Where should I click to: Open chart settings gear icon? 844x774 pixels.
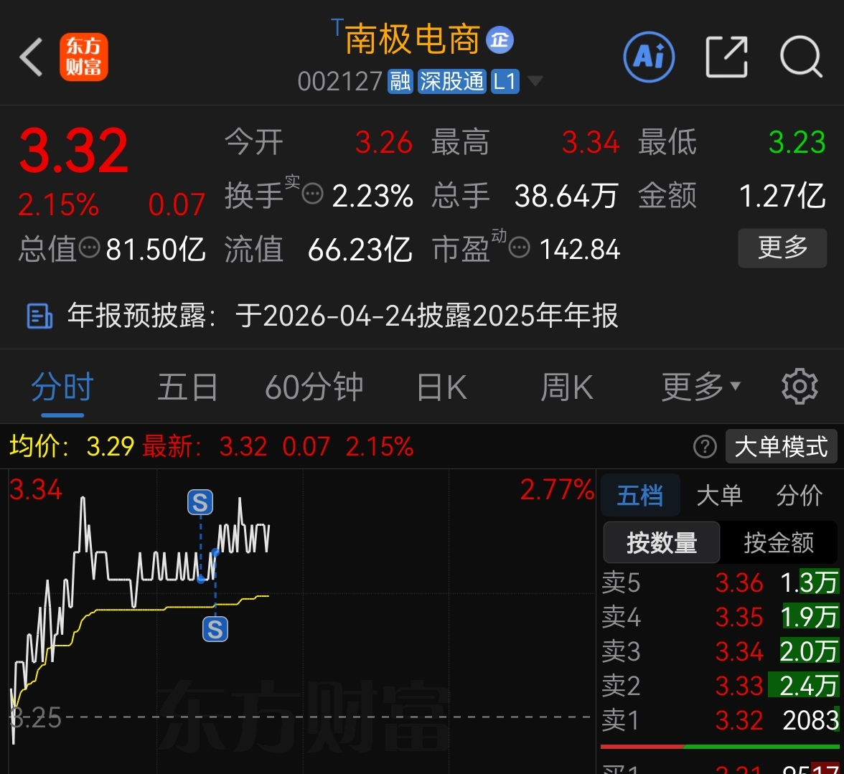point(800,386)
